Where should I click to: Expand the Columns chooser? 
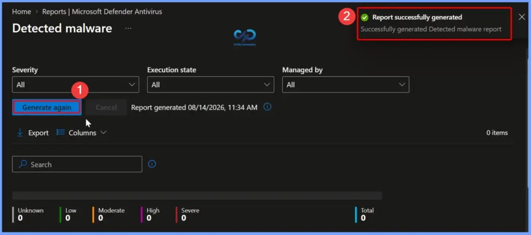coord(81,133)
